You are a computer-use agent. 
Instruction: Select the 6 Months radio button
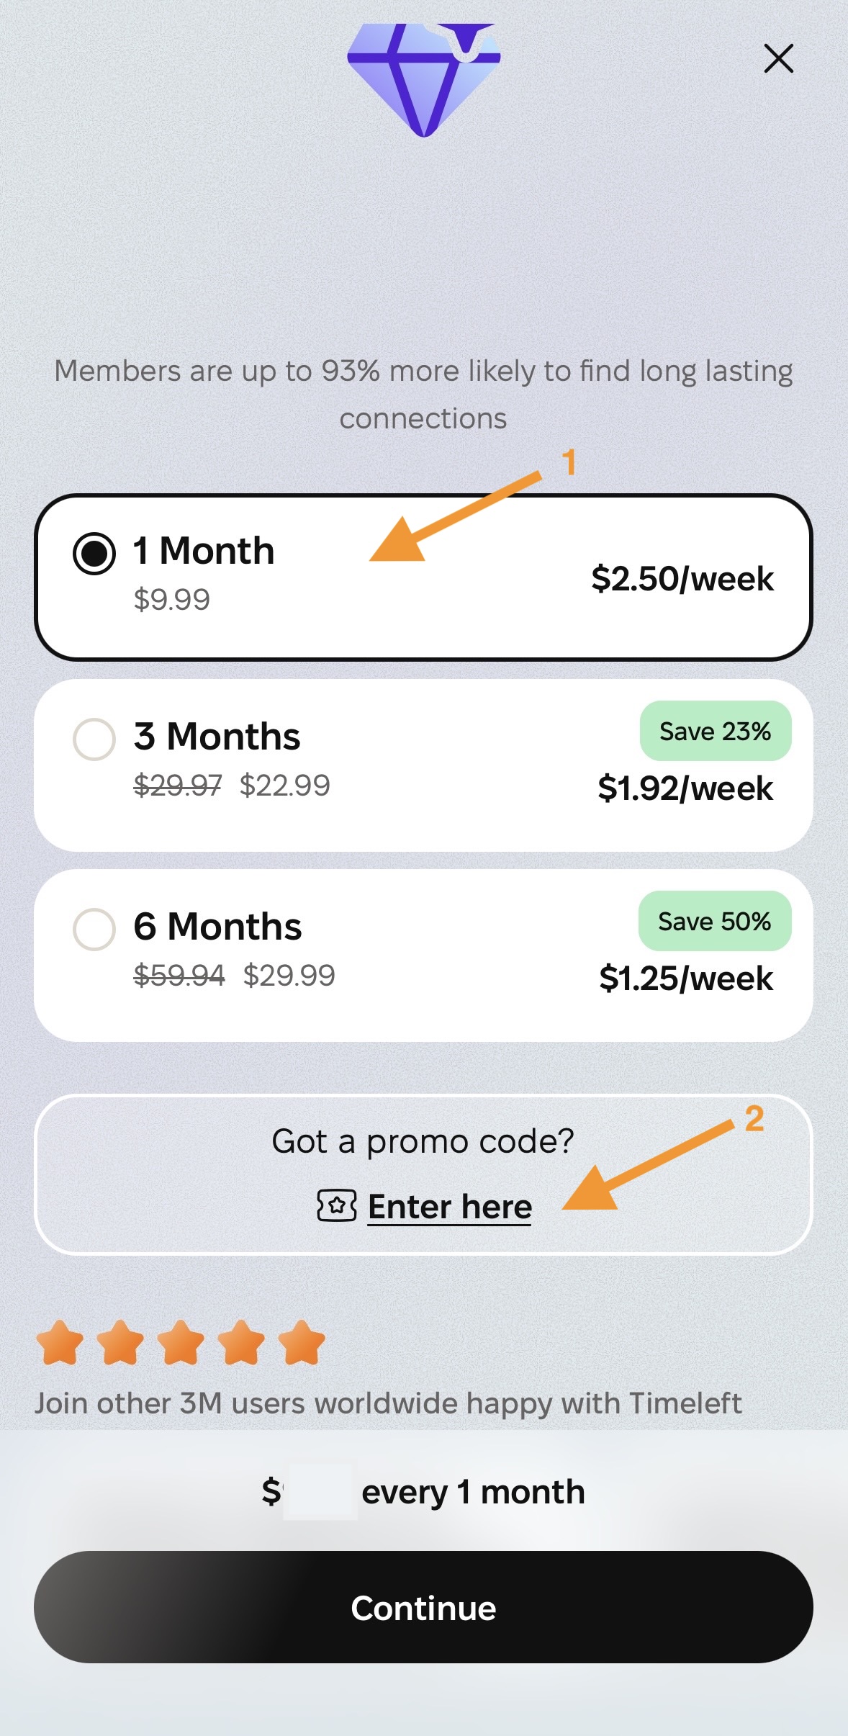point(94,929)
